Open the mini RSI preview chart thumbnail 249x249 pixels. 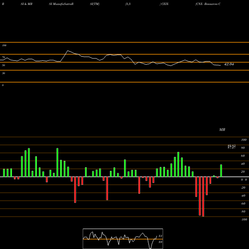(123, 239)
